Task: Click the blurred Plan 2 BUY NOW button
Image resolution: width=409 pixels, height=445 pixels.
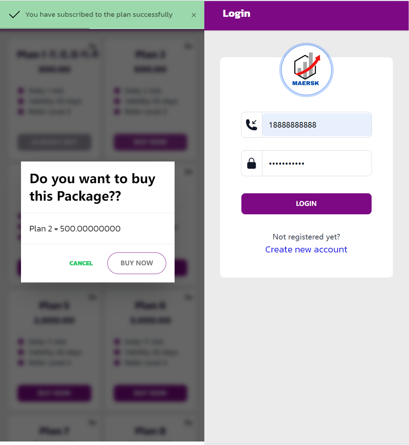Action: (150, 142)
